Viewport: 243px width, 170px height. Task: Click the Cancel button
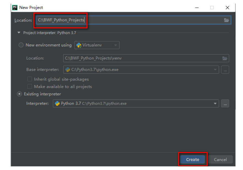click(x=220, y=160)
